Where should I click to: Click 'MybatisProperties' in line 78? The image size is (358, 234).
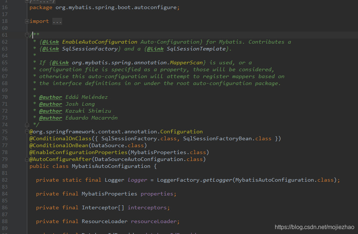pyautogui.click(x=158, y=152)
